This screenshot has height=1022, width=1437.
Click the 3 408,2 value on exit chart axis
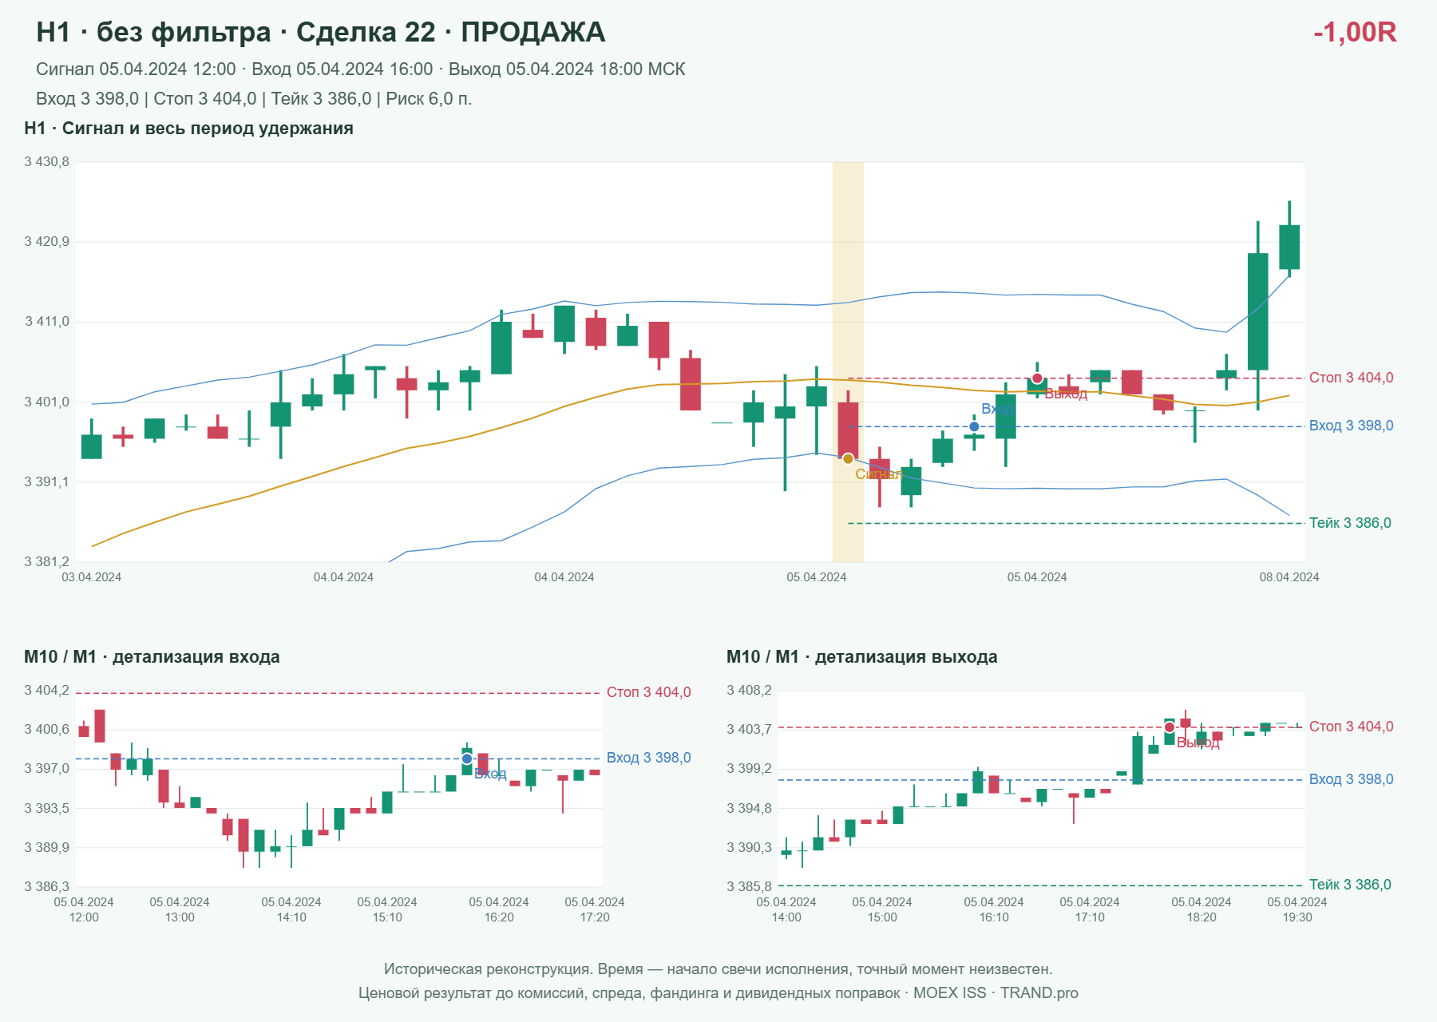(750, 691)
